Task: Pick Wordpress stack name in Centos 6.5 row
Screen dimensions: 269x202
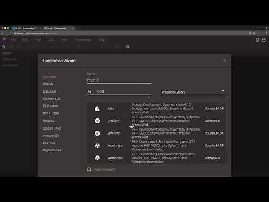Action: pyautogui.click(x=115, y=158)
